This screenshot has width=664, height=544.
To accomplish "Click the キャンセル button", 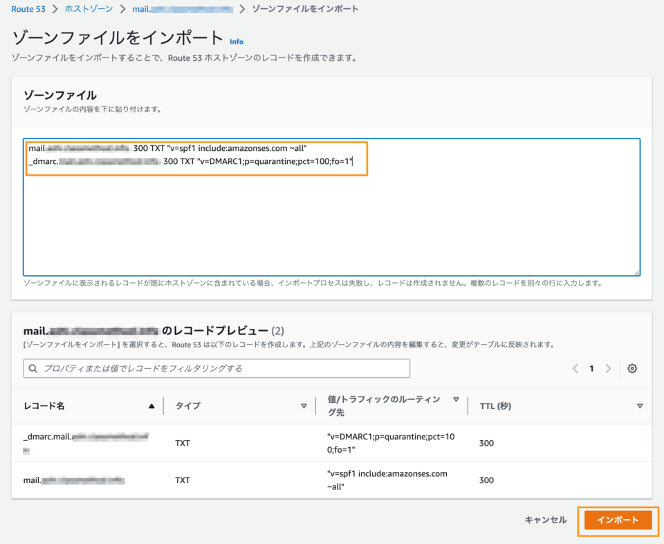I will [x=544, y=521].
